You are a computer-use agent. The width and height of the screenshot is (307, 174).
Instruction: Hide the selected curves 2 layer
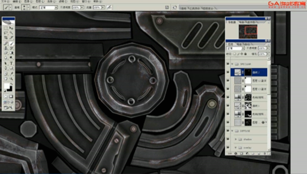tap(228, 72)
